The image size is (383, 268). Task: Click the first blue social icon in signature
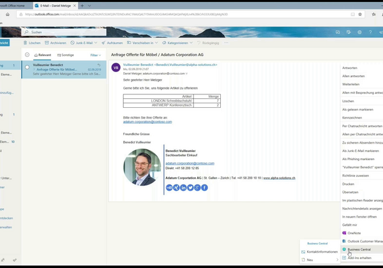pos(169,188)
